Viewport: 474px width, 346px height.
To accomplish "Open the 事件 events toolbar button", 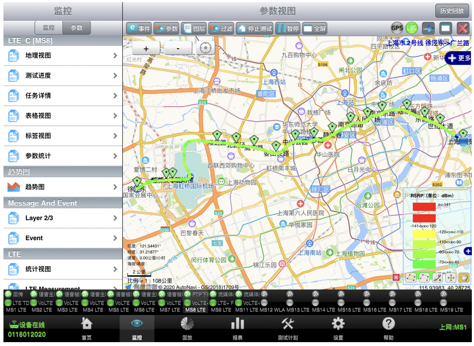I will tap(139, 29).
